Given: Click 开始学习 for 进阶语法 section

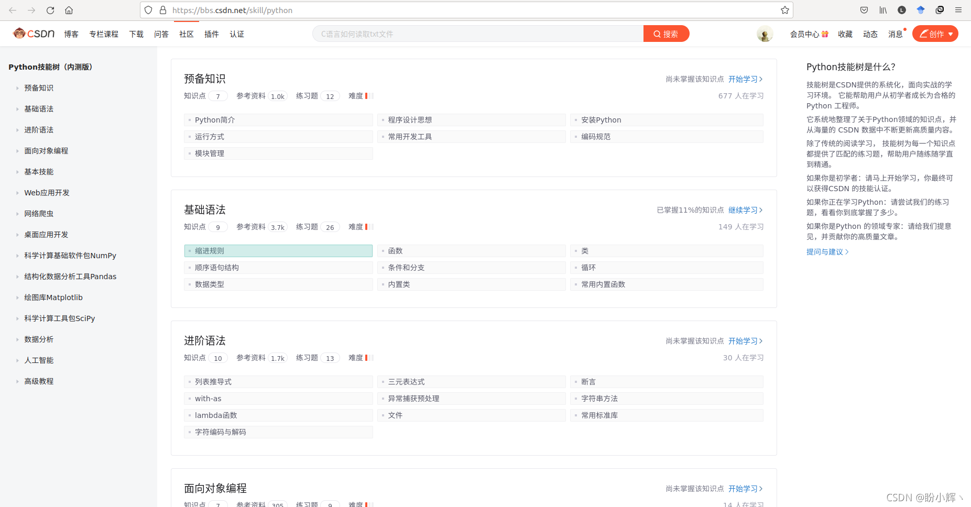Looking at the screenshot, I should click(745, 341).
